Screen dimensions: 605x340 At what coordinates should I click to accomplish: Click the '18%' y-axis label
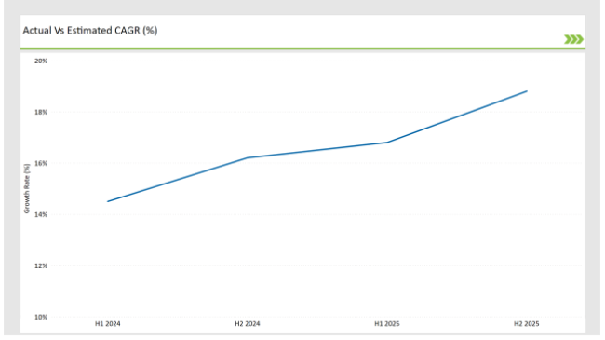coord(41,113)
